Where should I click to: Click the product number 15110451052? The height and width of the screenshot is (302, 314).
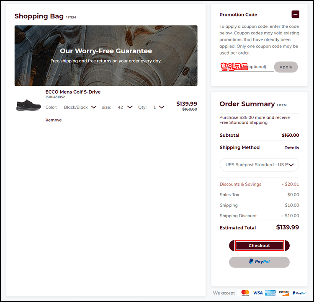55,97
